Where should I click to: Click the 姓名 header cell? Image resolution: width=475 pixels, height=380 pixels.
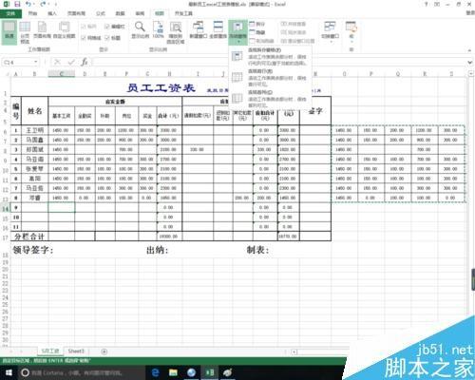[34, 111]
